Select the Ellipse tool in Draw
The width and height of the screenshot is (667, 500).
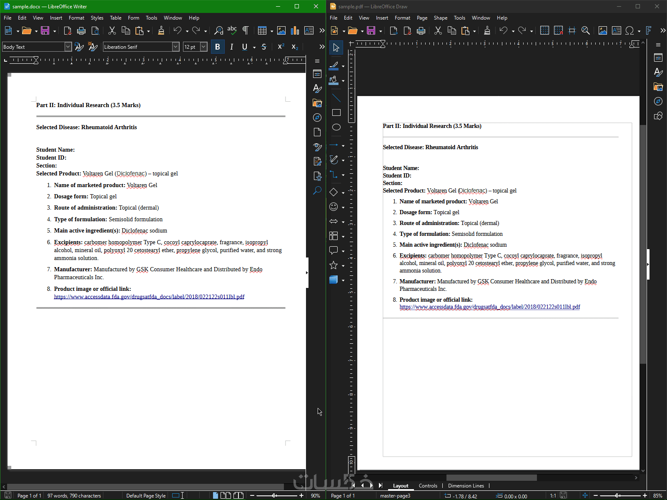336,127
